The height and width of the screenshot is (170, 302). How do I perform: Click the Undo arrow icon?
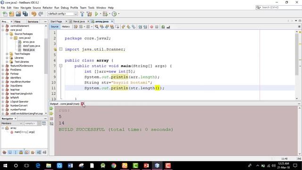pos(34,14)
